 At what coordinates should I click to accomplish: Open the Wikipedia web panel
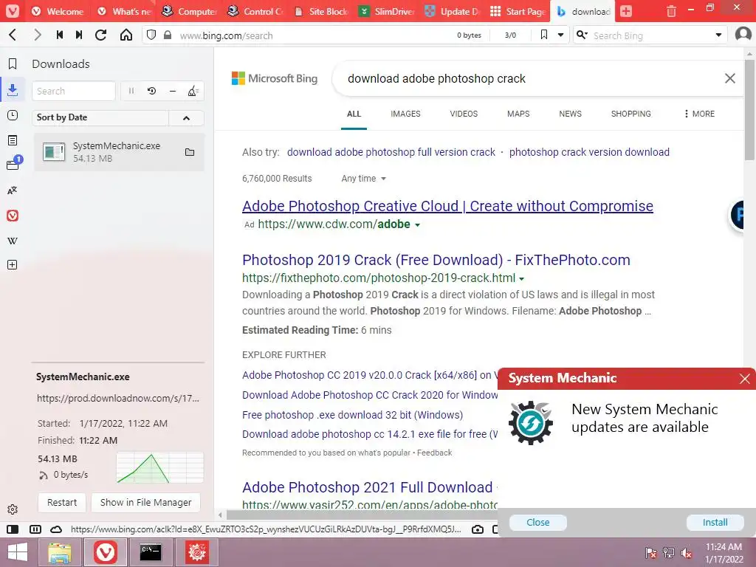pos(13,241)
